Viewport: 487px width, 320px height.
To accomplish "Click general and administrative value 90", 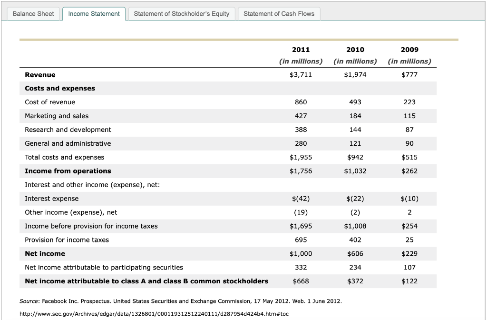I will (x=409, y=143).
